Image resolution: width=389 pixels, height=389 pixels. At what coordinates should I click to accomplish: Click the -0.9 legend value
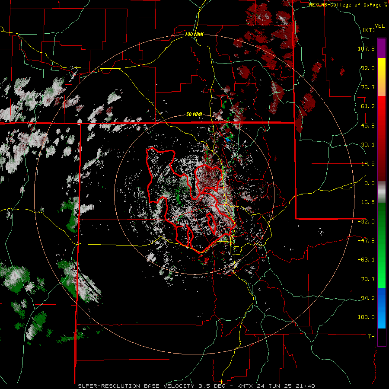[368, 183]
